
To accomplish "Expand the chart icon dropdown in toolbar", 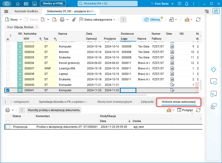I will coord(191,20).
